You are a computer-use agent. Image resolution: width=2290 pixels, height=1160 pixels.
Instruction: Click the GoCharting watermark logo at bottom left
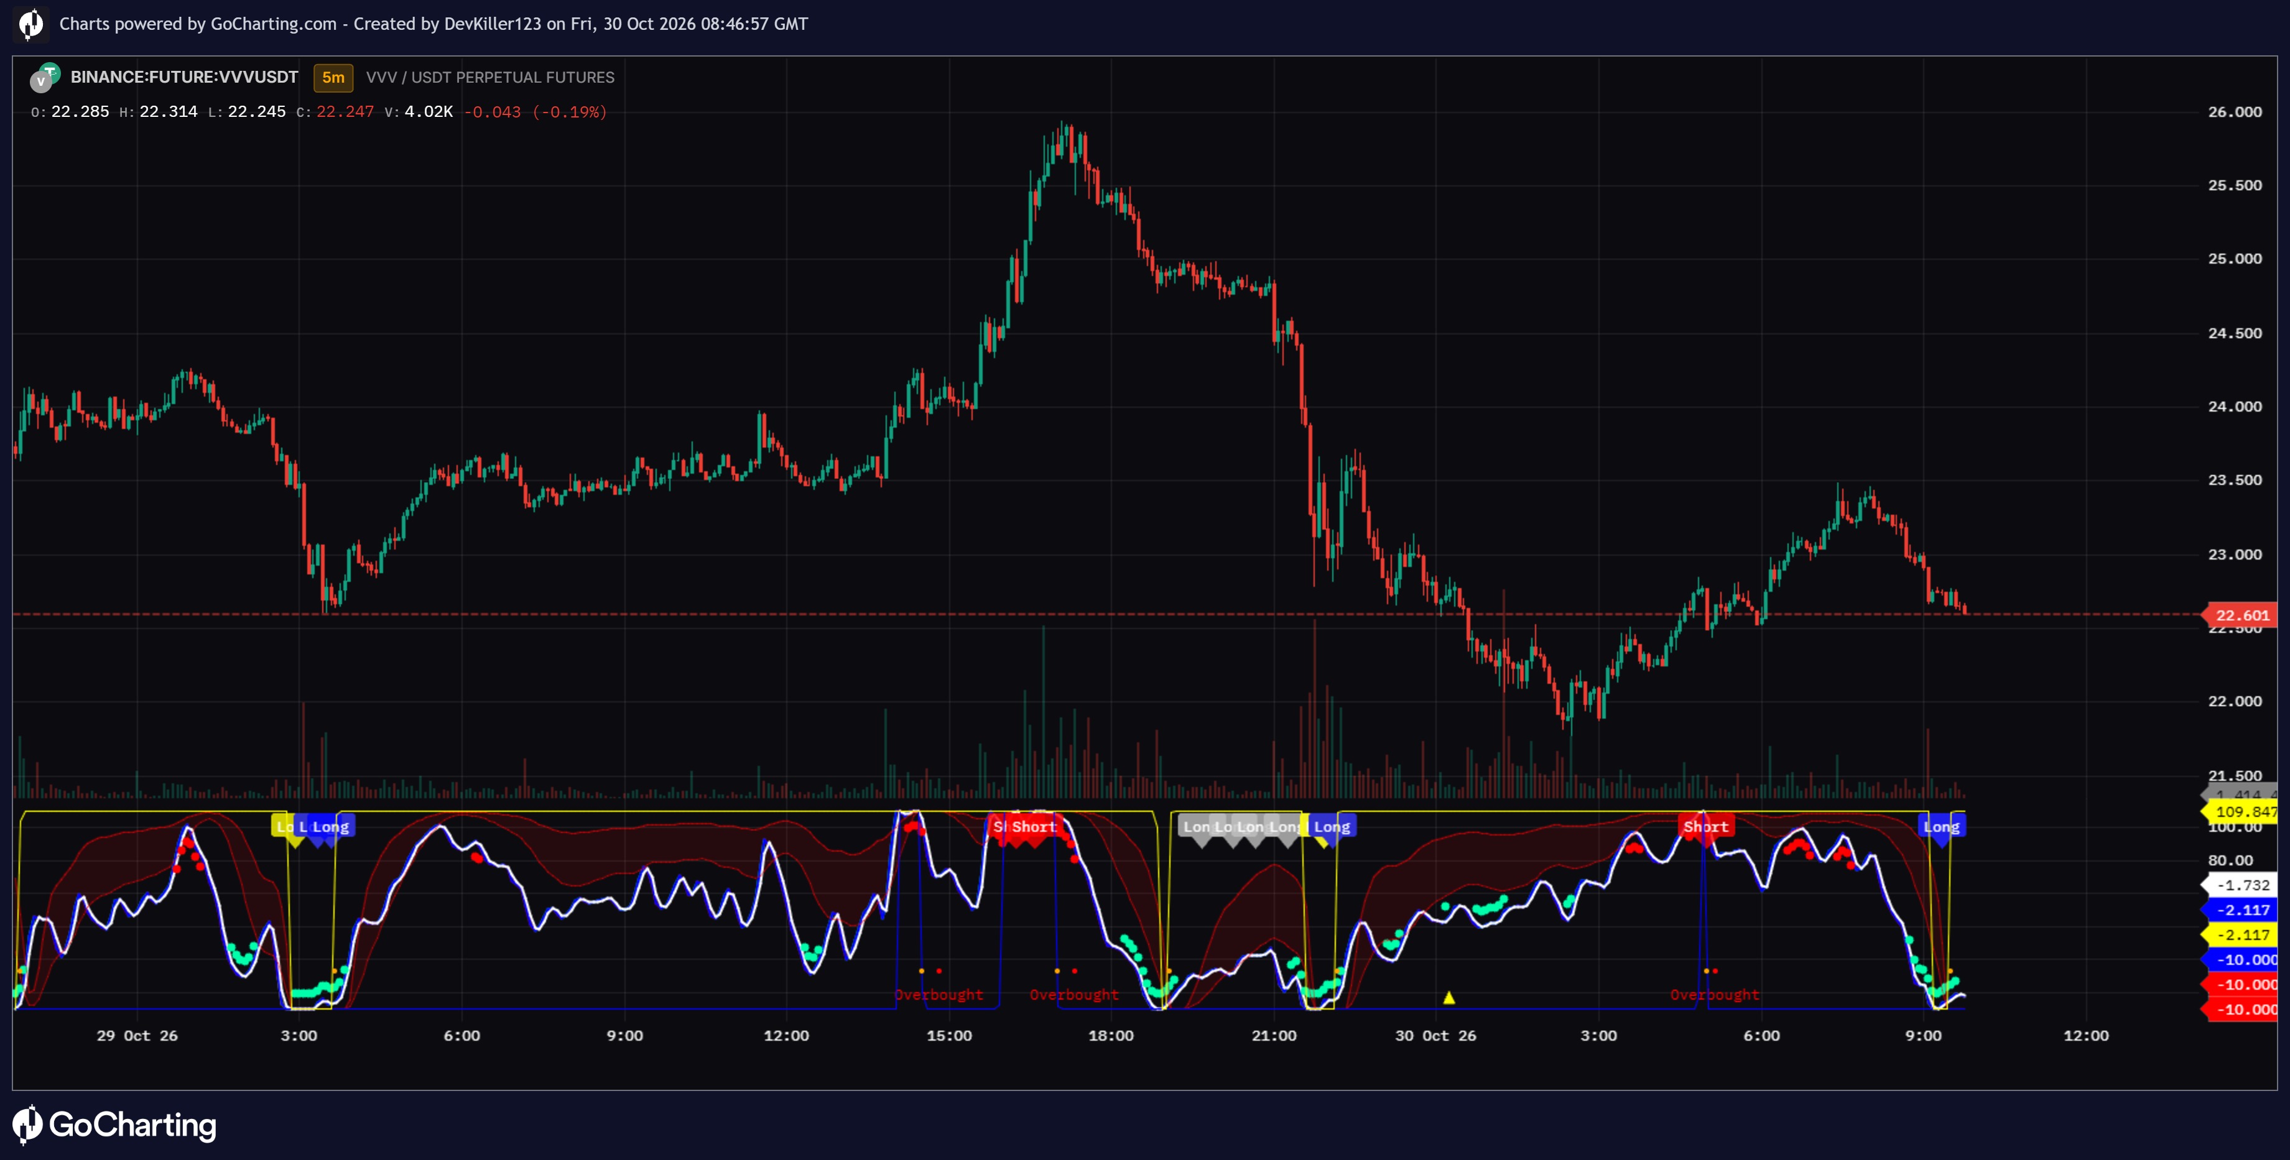coord(114,1125)
